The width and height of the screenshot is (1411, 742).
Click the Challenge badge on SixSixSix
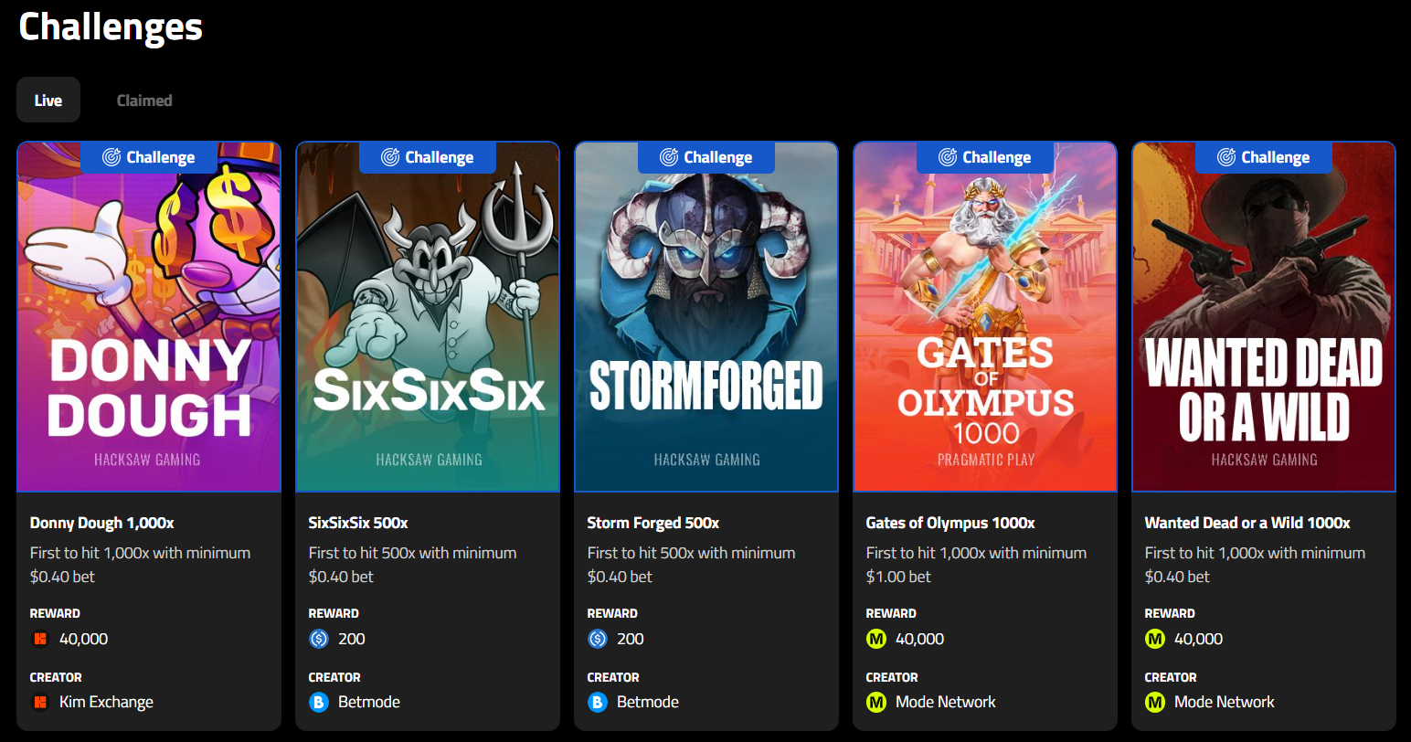pyautogui.click(x=428, y=157)
